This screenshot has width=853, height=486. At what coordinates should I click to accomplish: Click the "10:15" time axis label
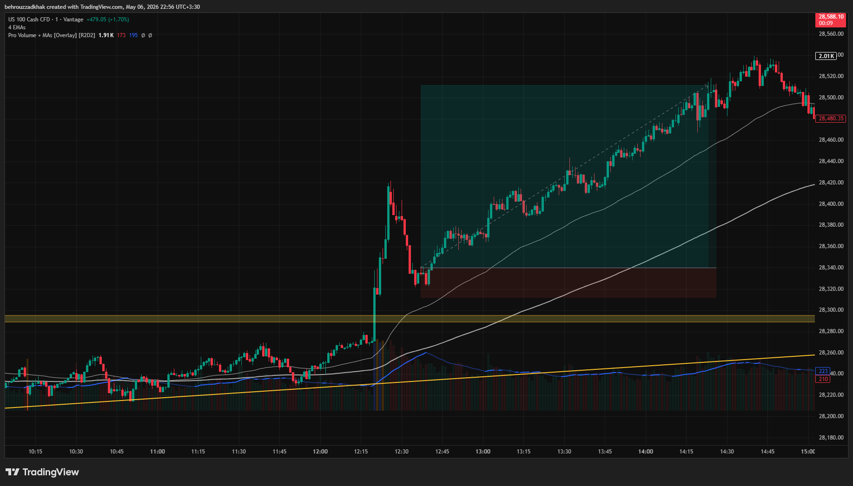(35, 452)
